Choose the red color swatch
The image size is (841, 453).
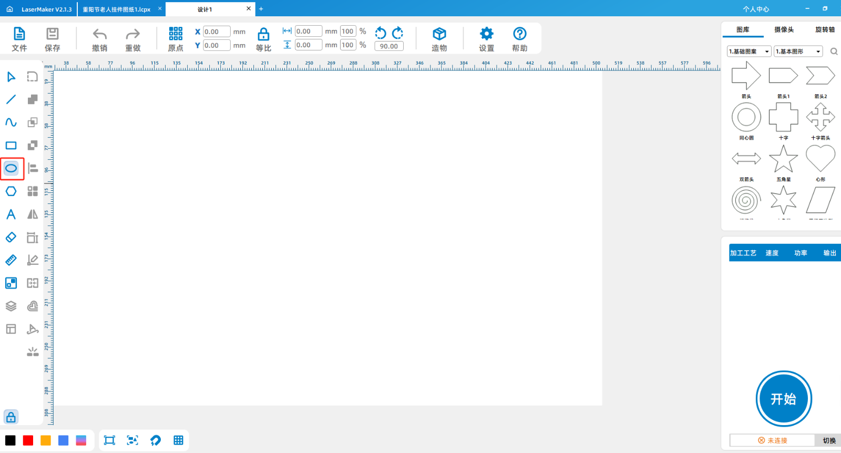tap(28, 440)
